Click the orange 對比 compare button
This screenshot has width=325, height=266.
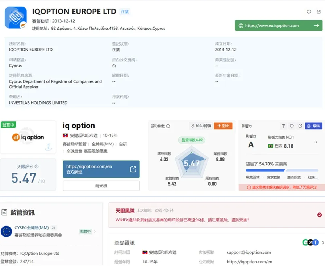coord(223,126)
